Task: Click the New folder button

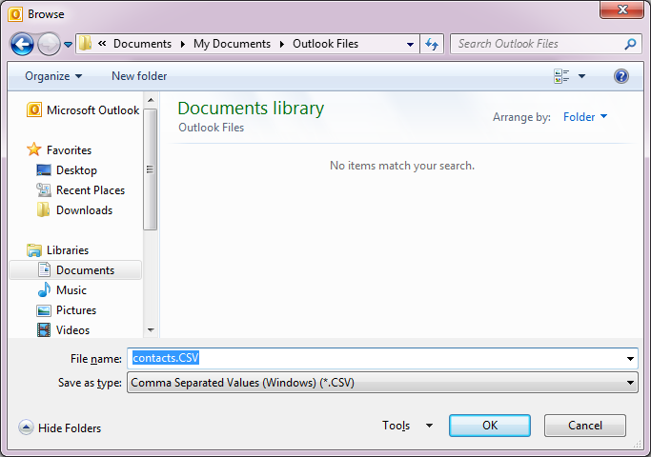Action: [x=139, y=76]
